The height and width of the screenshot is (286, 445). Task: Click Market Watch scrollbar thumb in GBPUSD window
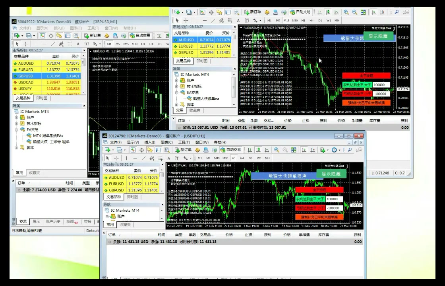click(x=83, y=62)
